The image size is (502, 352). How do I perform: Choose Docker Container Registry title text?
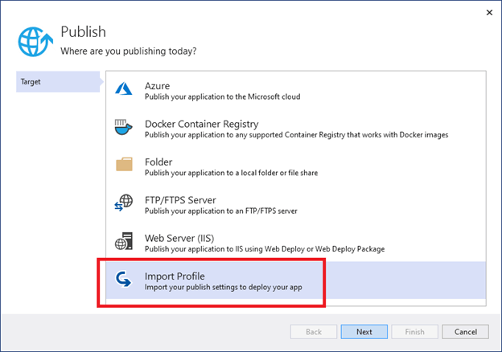(x=201, y=124)
